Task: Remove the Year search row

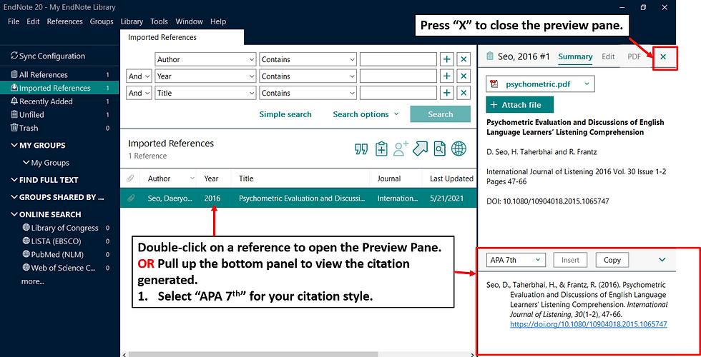Action: 464,76
